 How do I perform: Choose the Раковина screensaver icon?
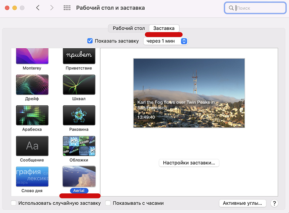(79, 115)
